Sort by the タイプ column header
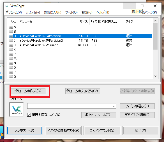The width and height of the screenshot is (164, 142). pos(138,21)
